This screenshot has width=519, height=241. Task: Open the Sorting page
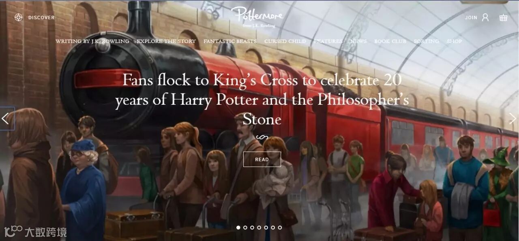pyautogui.click(x=426, y=41)
